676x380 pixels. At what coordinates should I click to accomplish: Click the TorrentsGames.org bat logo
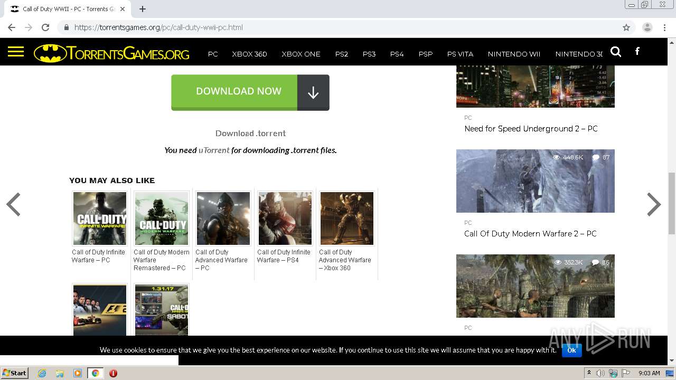tap(111, 53)
